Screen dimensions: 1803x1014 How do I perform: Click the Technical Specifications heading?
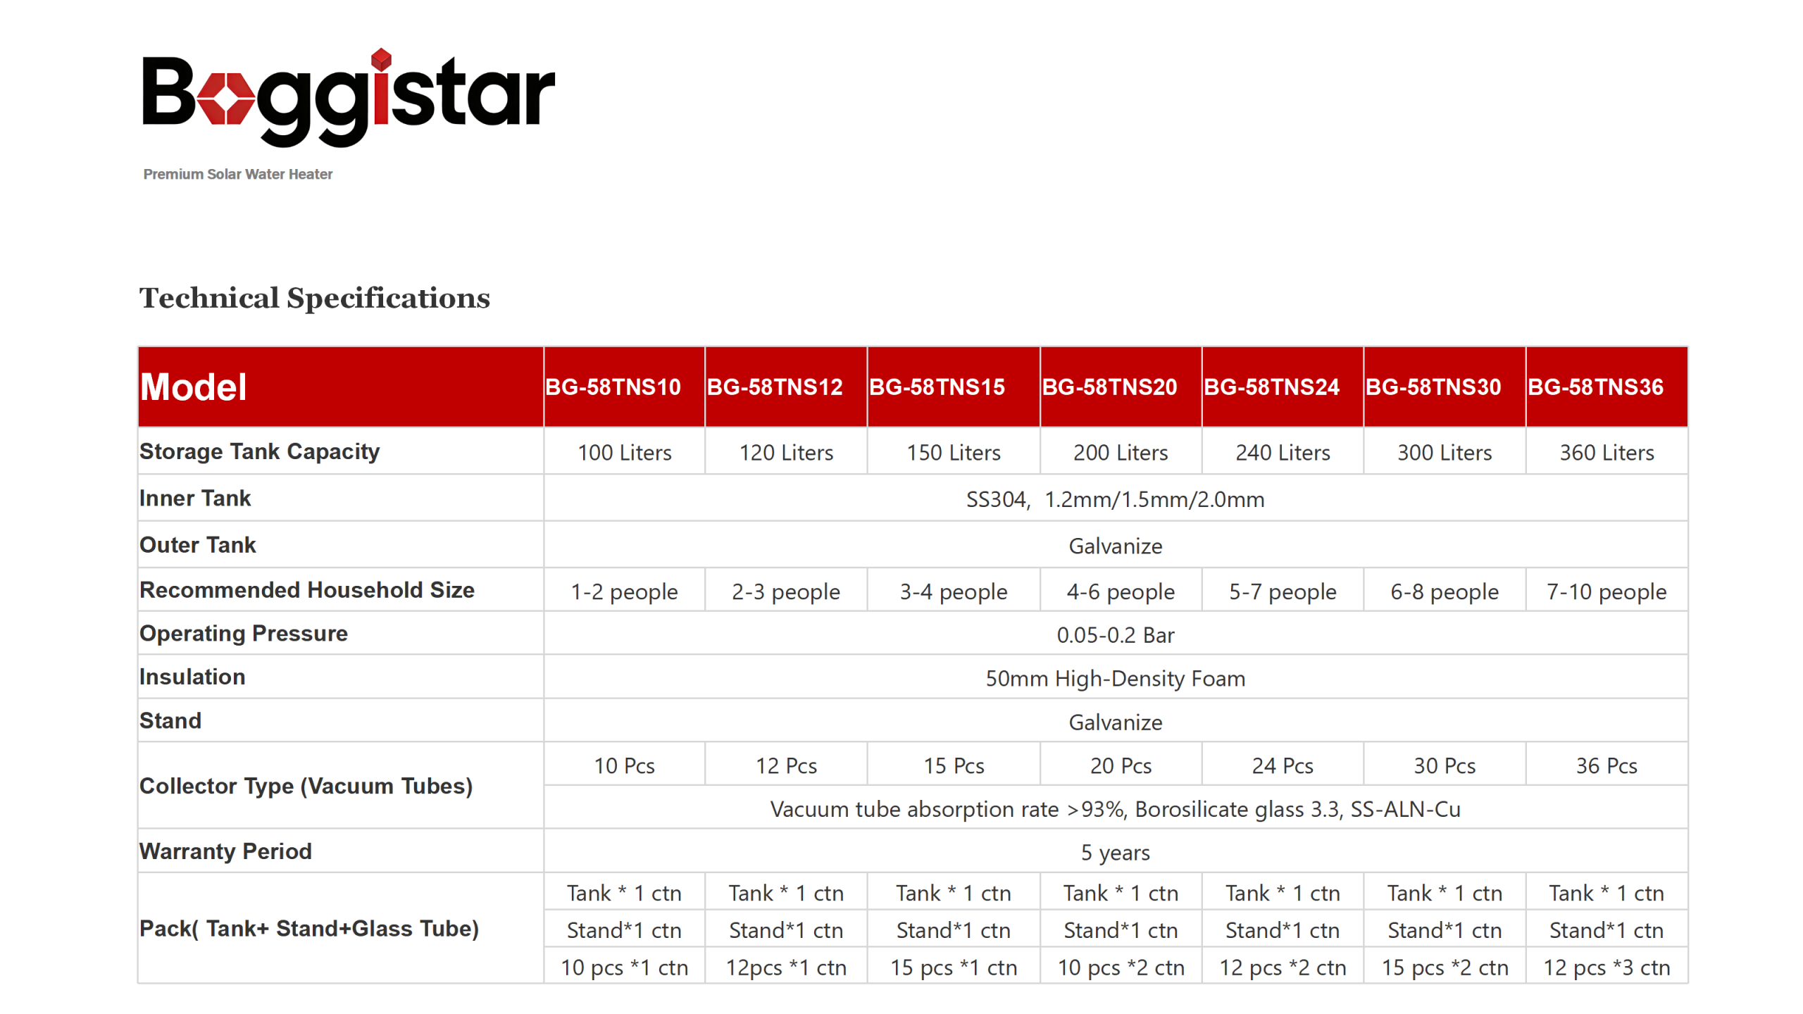314,298
